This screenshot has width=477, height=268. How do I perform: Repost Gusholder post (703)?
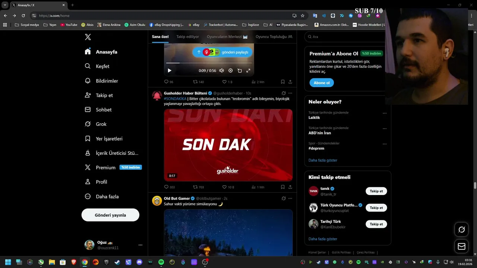[x=198, y=187]
